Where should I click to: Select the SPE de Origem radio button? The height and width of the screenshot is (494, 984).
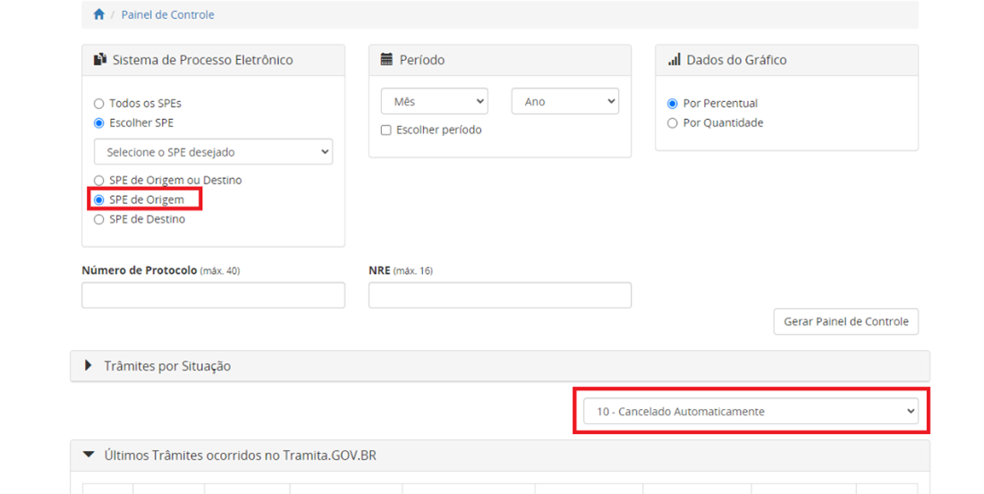coord(99,200)
